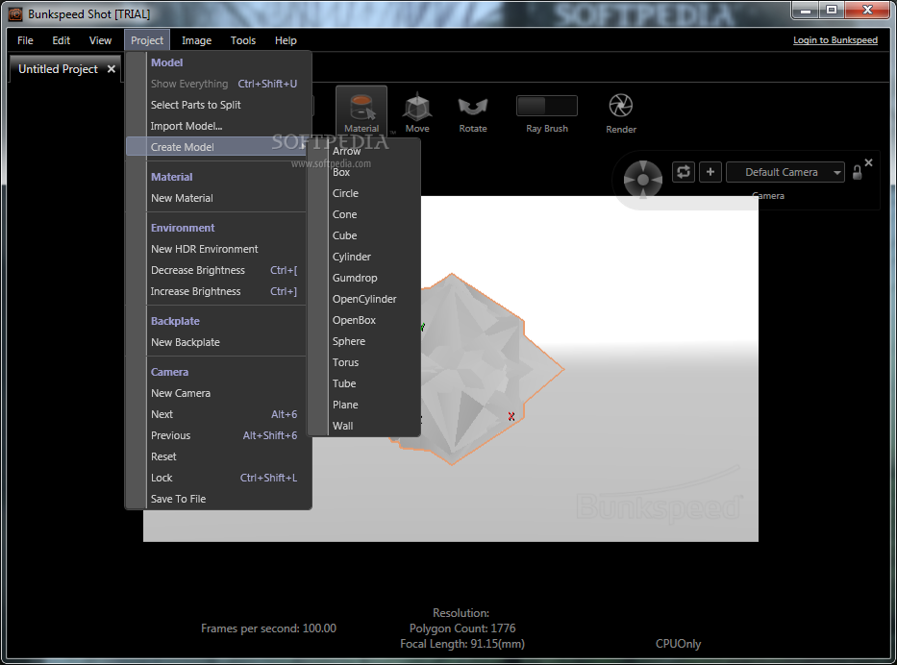Switch to the Untitled Project tab
This screenshot has width=897, height=665.
(58, 68)
